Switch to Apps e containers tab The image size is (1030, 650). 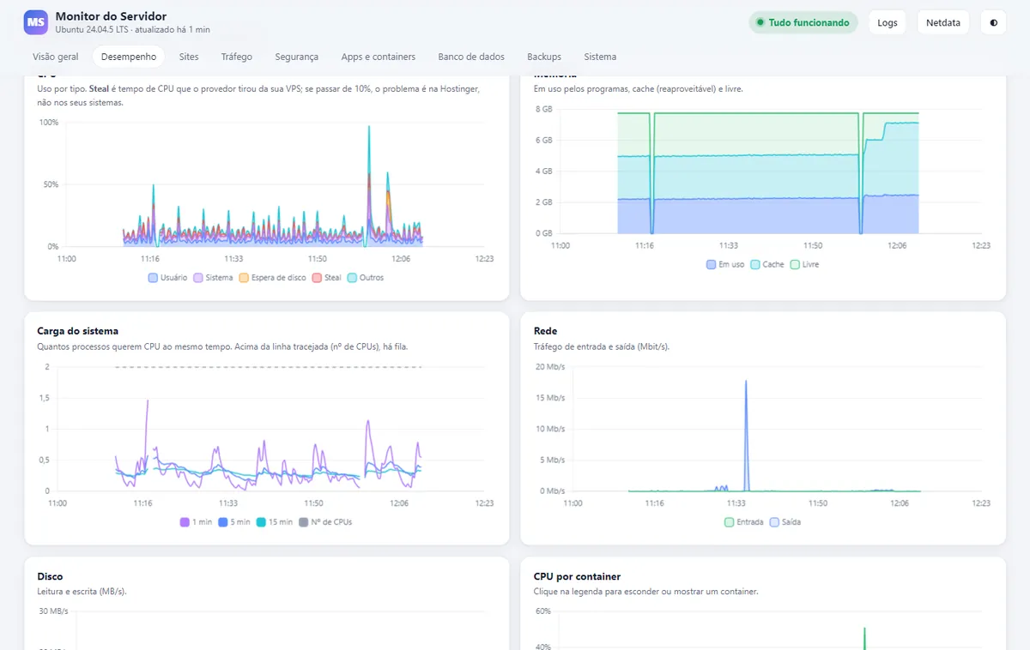[379, 57]
